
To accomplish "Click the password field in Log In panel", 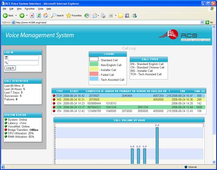I will 23,63.
